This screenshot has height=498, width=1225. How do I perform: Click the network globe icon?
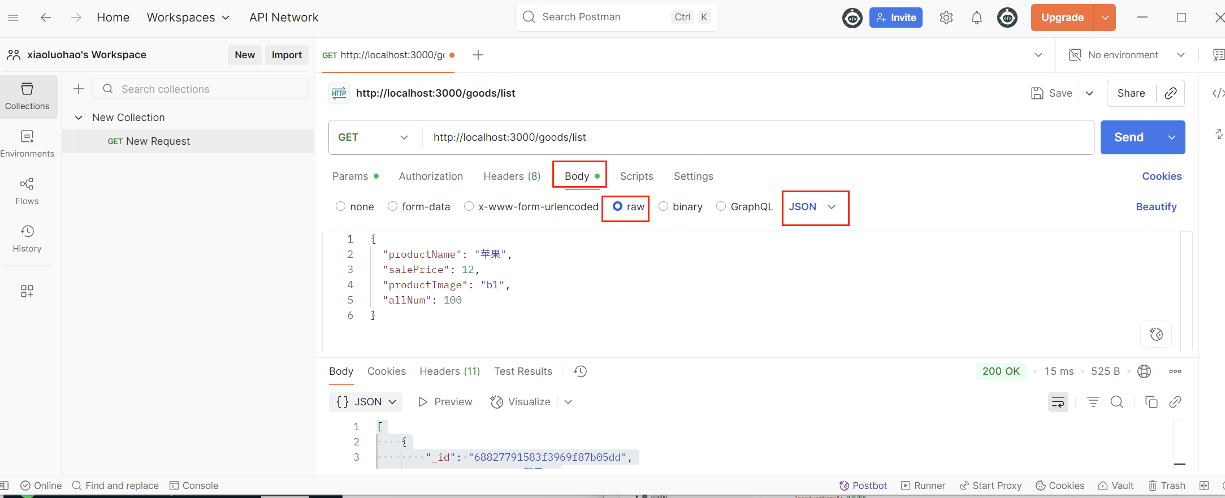click(1144, 371)
